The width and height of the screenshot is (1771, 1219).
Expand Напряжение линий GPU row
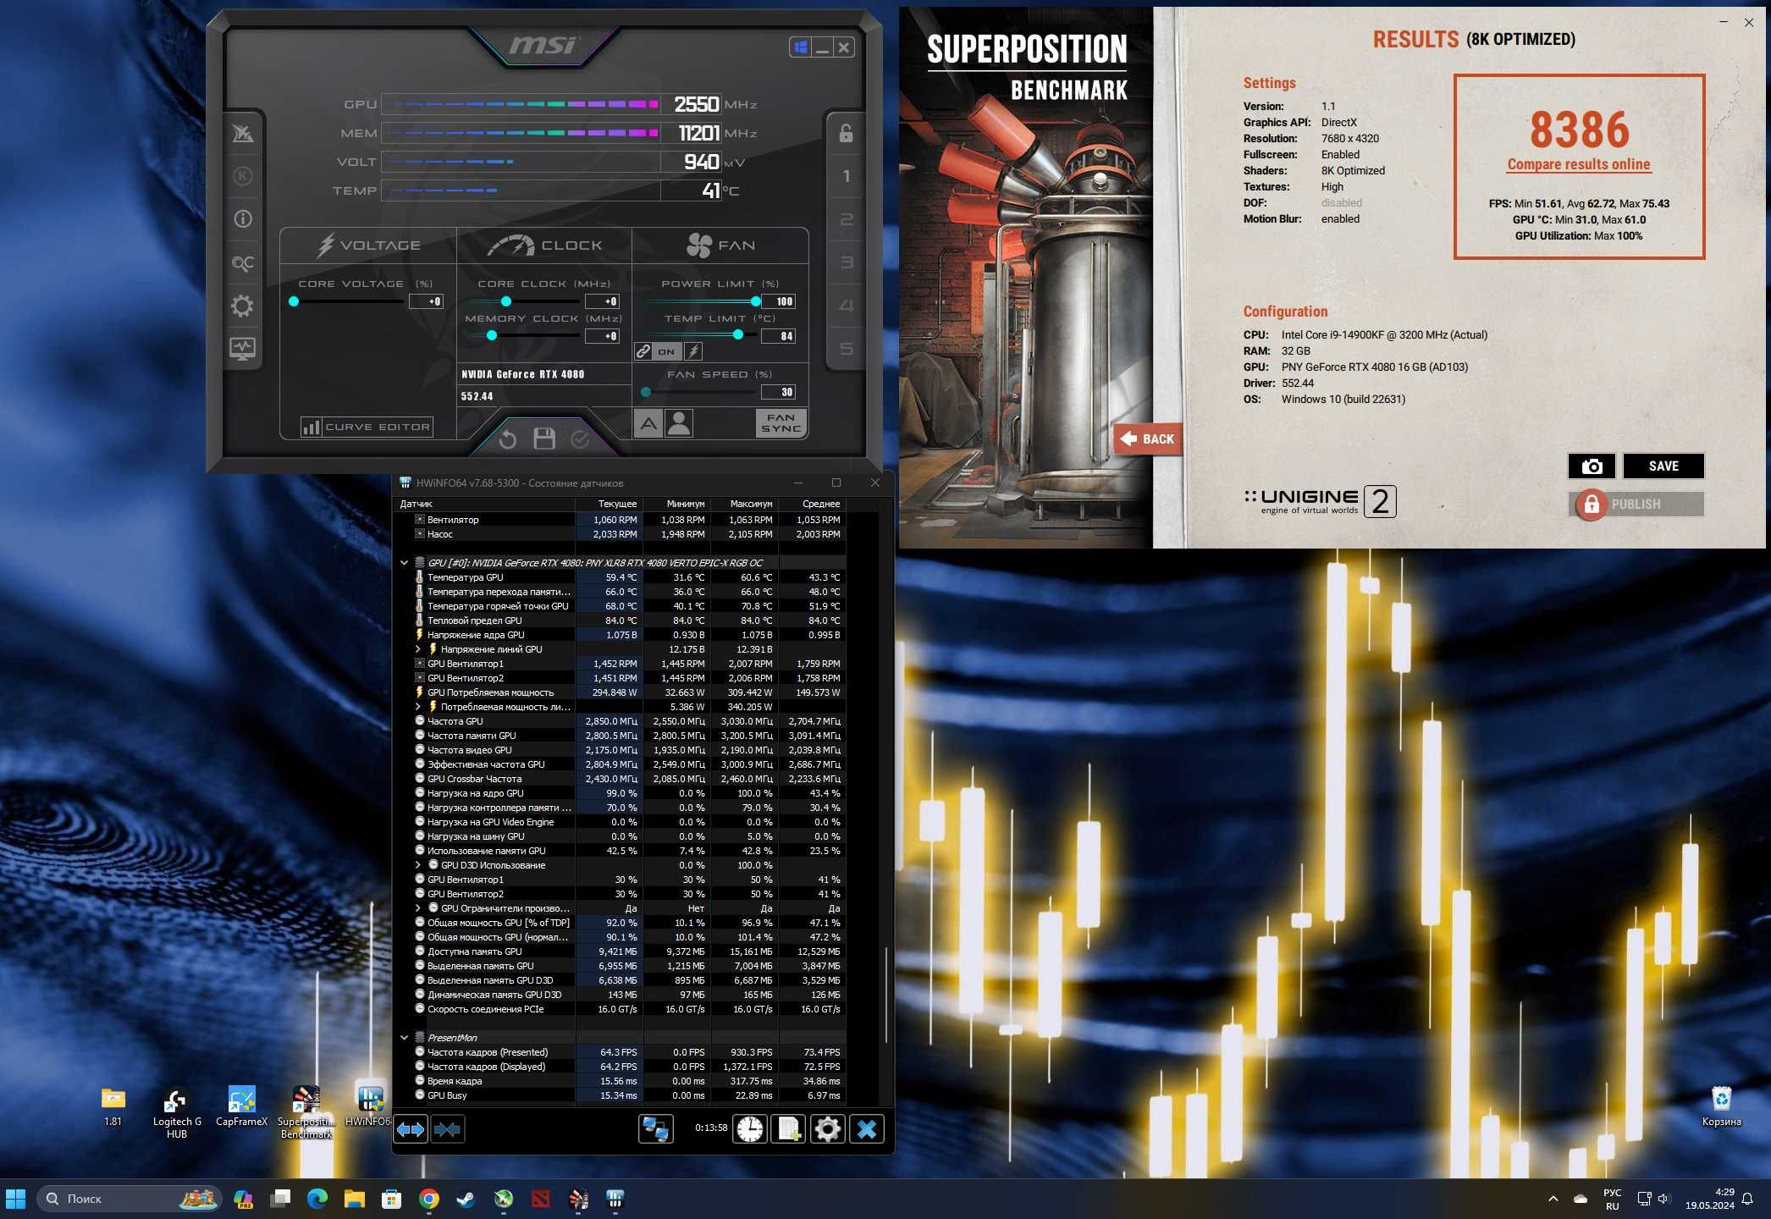(418, 649)
